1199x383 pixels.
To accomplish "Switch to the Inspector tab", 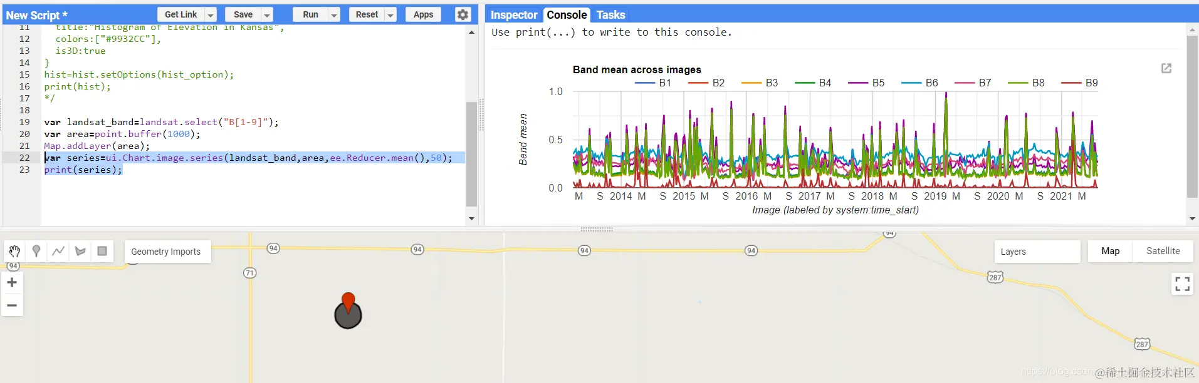I will coord(514,14).
